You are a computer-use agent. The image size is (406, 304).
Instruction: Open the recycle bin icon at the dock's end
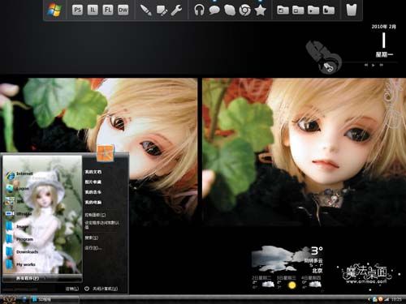[352, 10]
